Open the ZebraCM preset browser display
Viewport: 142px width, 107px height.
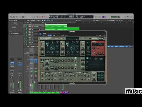72,38
